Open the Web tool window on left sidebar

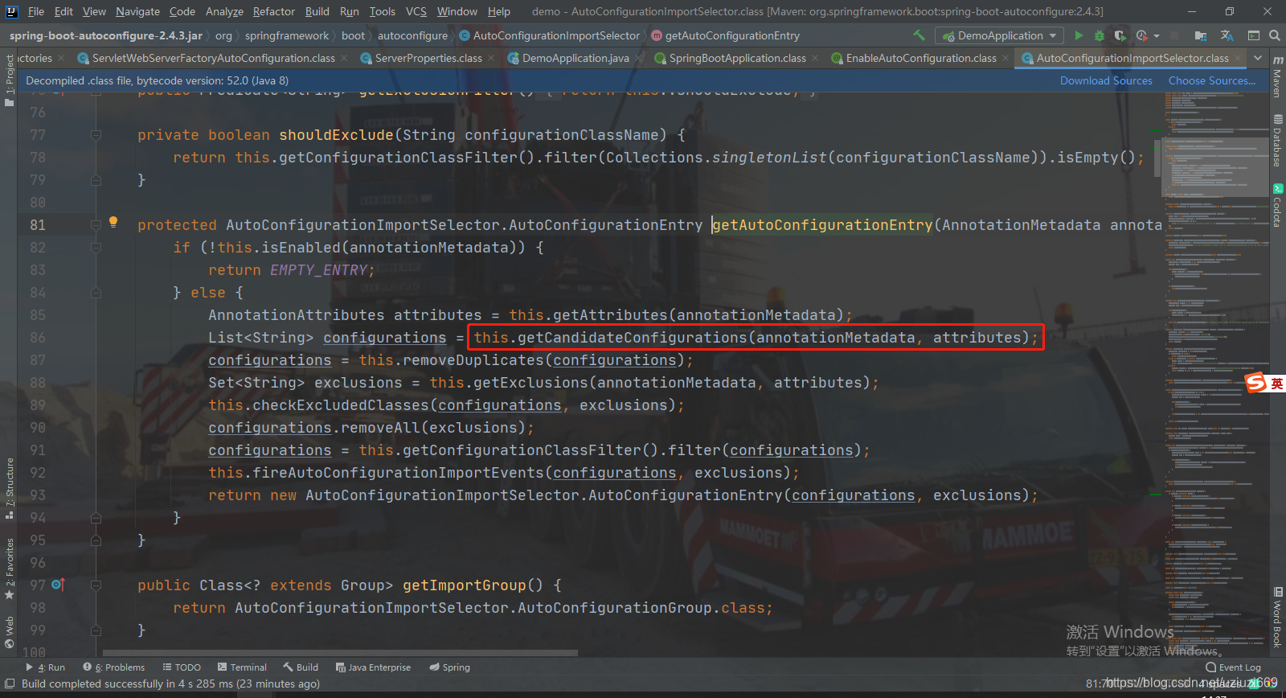click(x=10, y=633)
